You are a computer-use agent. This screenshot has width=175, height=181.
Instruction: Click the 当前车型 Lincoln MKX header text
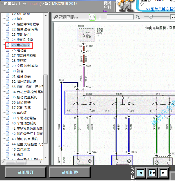[x=39, y=3]
